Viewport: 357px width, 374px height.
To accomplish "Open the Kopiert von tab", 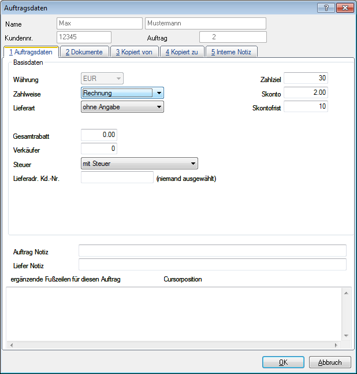I will pyautogui.click(x=133, y=52).
